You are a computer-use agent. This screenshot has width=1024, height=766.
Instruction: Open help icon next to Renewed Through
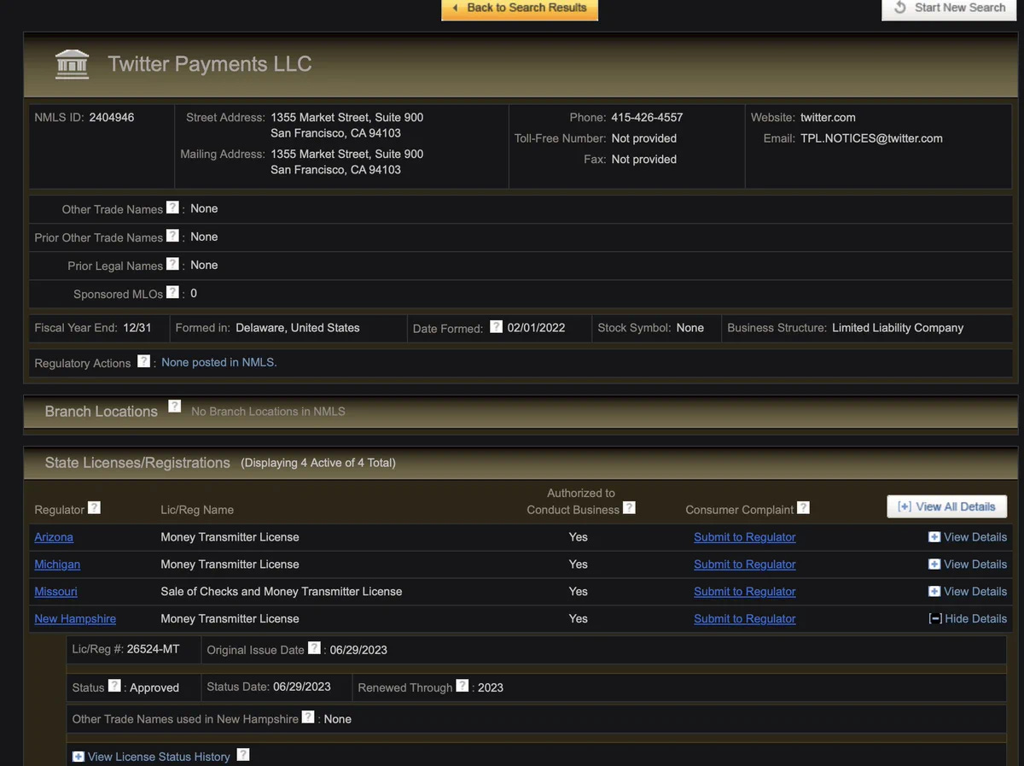point(463,686)
